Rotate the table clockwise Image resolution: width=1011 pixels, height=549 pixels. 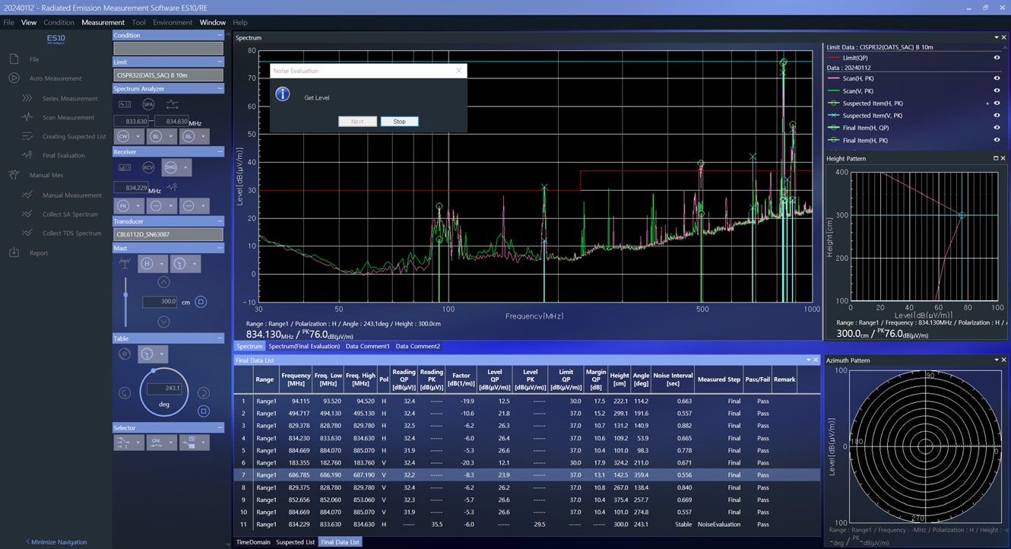coord(203,392)
